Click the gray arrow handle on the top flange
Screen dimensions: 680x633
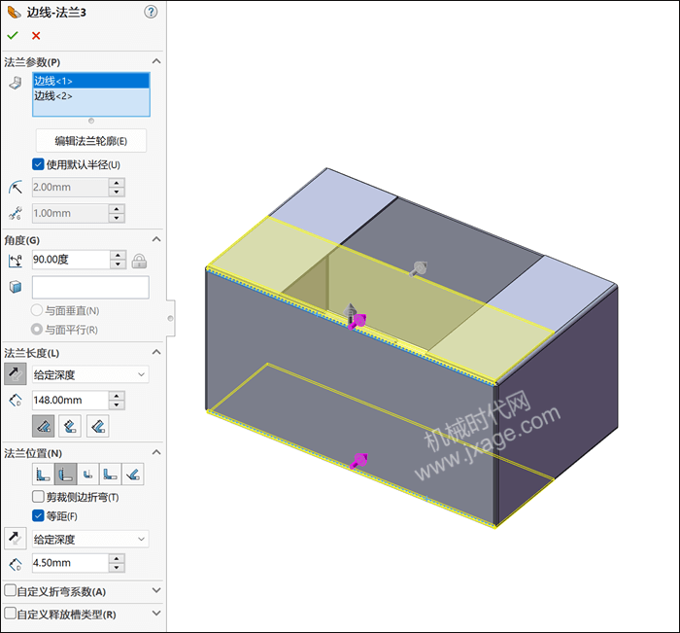pos(419,268)
